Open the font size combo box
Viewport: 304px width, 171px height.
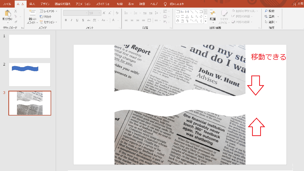(x=95, y=13)
